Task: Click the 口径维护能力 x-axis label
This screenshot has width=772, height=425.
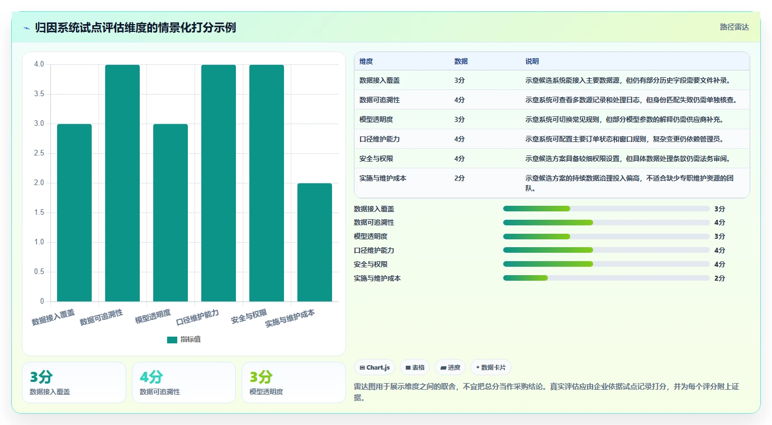Action: click(x=198, y=317)
